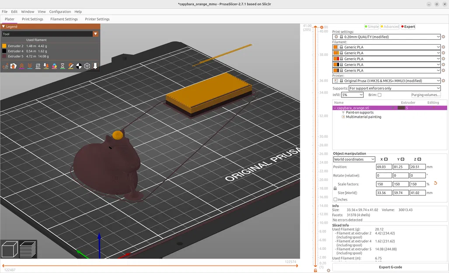This screenshot has width=449, height=273.
Task: Click the orange Extruder 2 color swatch
Action: pyautogui.click(x=4, y=46)
